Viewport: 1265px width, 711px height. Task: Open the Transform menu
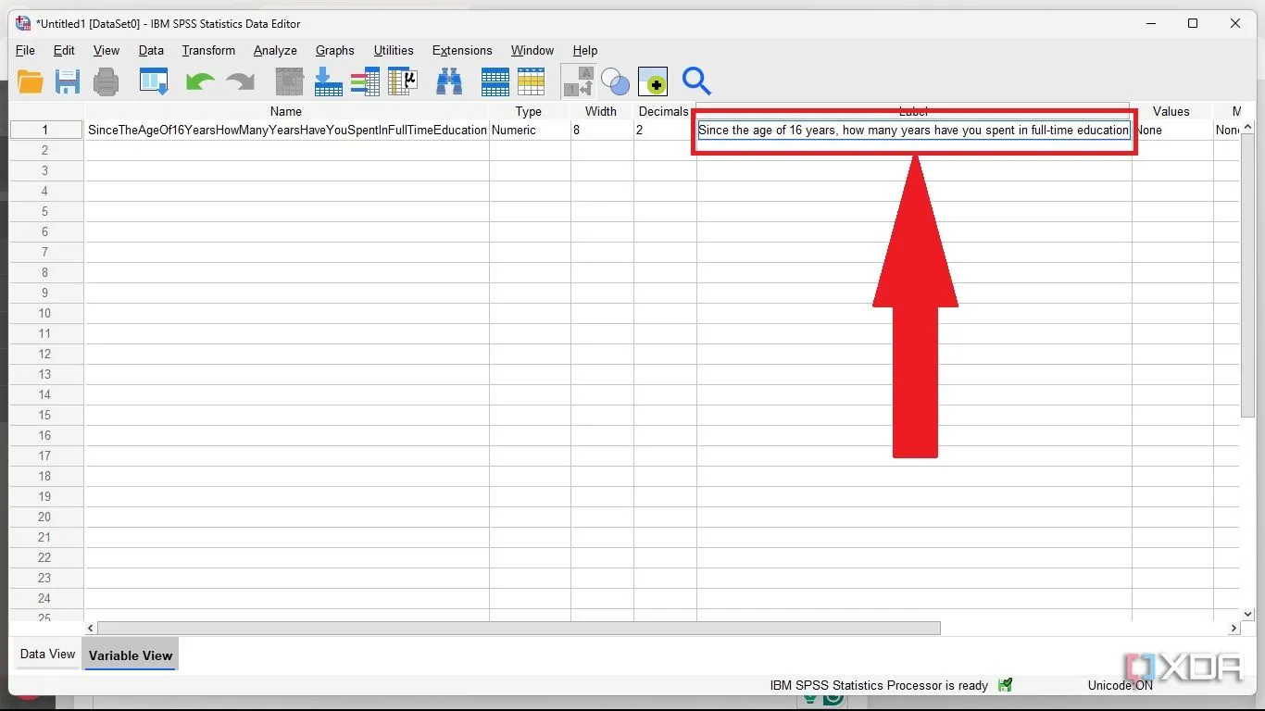click(x=208, y=50)
